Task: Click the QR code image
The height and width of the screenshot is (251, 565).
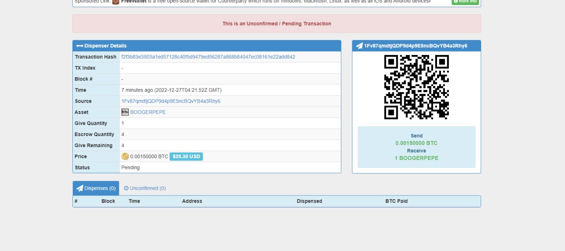Action: pyautogui.click(x=417, y=87)
